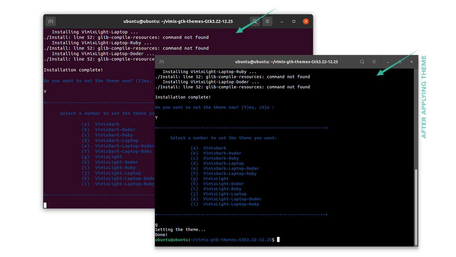Click the cursor block in the purple terminal
This screenshot has width=456, height=257.
[x=45, y=205]
